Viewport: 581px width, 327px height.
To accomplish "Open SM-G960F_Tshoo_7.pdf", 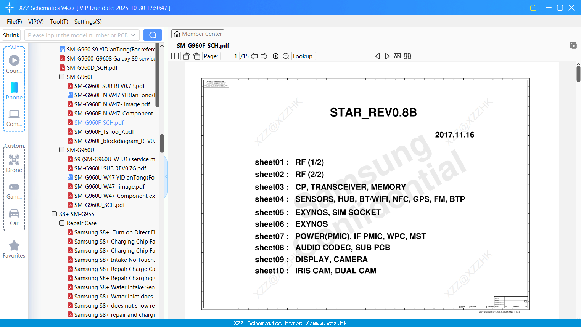I will [x=104, y=131].
